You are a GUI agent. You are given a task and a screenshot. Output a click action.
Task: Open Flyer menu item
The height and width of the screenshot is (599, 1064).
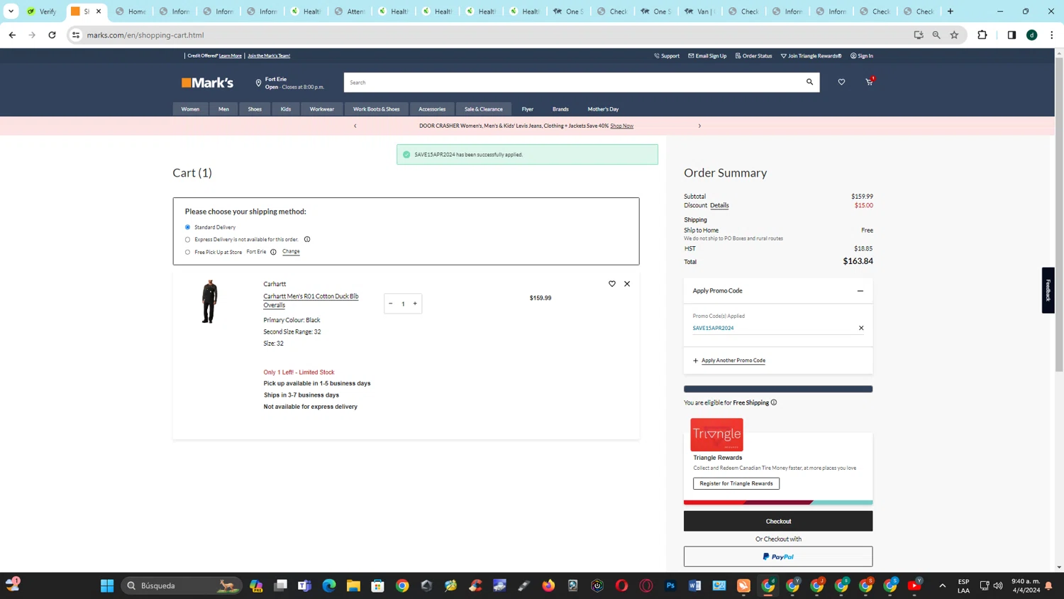pyautogui.click(x=528, y=109)
